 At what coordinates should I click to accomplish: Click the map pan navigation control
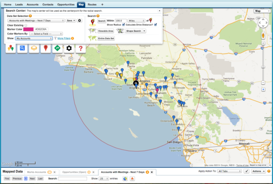pyautogui.click(x=263, y=23)
